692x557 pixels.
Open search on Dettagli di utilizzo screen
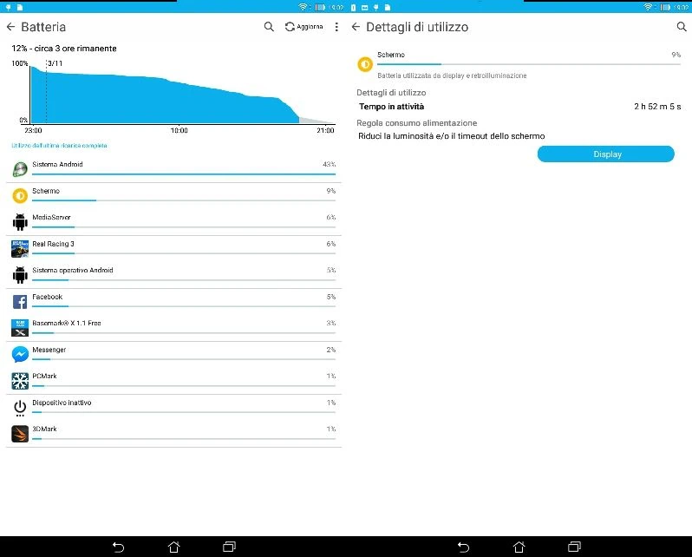point(682,27)
